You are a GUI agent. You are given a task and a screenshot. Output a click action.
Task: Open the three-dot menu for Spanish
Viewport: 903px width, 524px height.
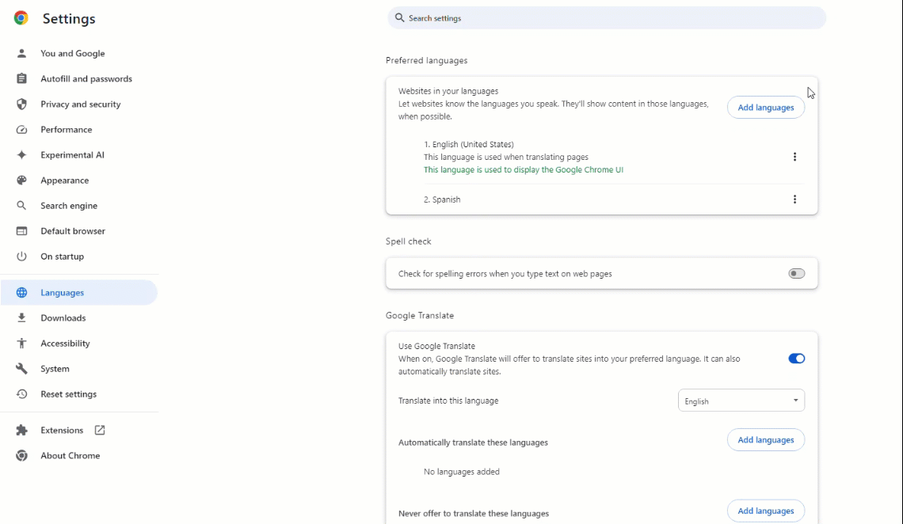pyautogui.click(x=794, y=199)
